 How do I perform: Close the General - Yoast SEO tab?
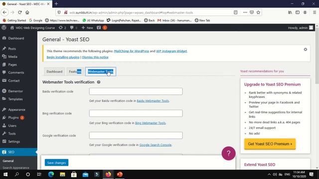[48, 4]
